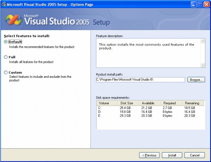Screen dimensions: 211x162
Task: Click the Volume column header
Action: click(x=107, y=103)
